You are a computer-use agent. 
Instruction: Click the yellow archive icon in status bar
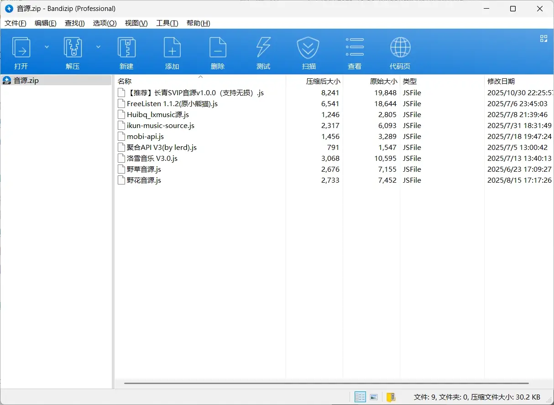391,397
